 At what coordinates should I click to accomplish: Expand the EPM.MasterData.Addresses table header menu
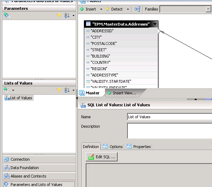155,24
